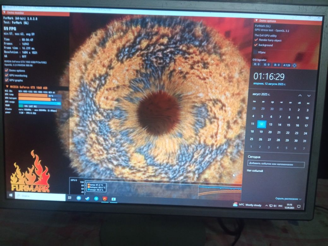Image resolution: width=328 pixels, height=246 pixels.
Task: Click the A:128 alpha value field
Action: tap(287, 65)
